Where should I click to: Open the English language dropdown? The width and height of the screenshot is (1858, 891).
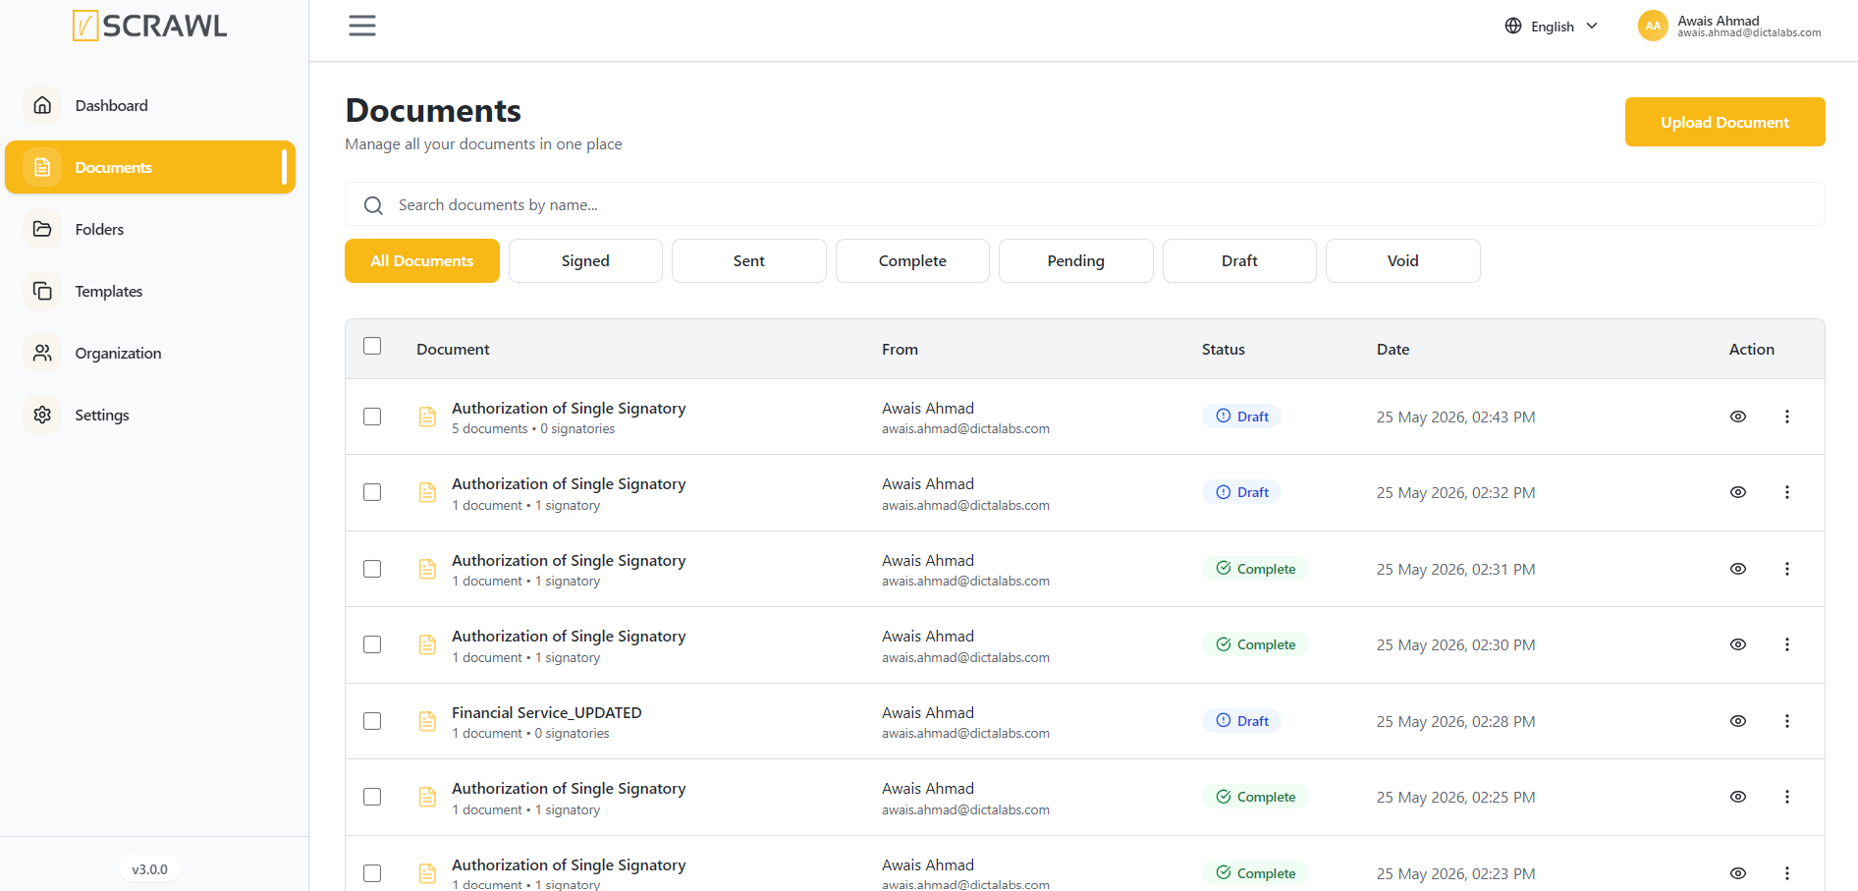1552,27
